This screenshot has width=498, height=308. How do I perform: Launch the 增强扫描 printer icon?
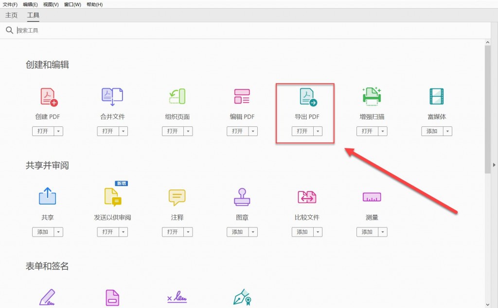372,96
